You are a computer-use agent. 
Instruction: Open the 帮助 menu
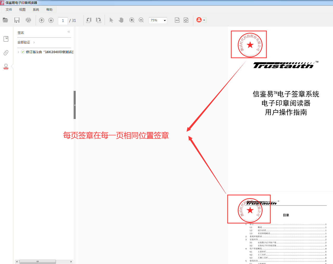pos(49,10)
